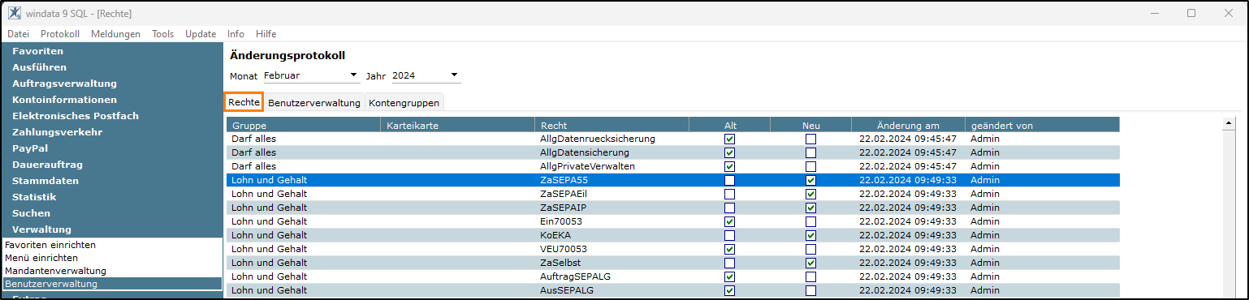Open the Protokoll menu

(x=60, y=34)
